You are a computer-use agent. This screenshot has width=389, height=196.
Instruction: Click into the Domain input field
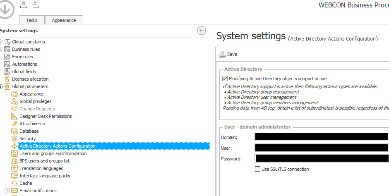(x=321, y=137)
